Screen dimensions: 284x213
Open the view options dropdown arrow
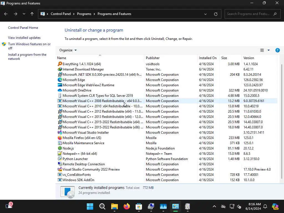pyautogui.click(x=268, y=50)
